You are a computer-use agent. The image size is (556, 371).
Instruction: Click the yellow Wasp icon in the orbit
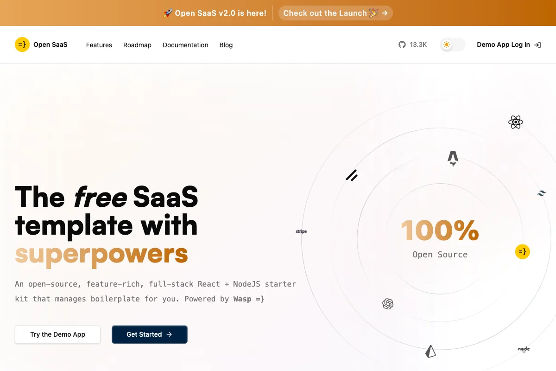pyautogui.click(x=523, y=251)
